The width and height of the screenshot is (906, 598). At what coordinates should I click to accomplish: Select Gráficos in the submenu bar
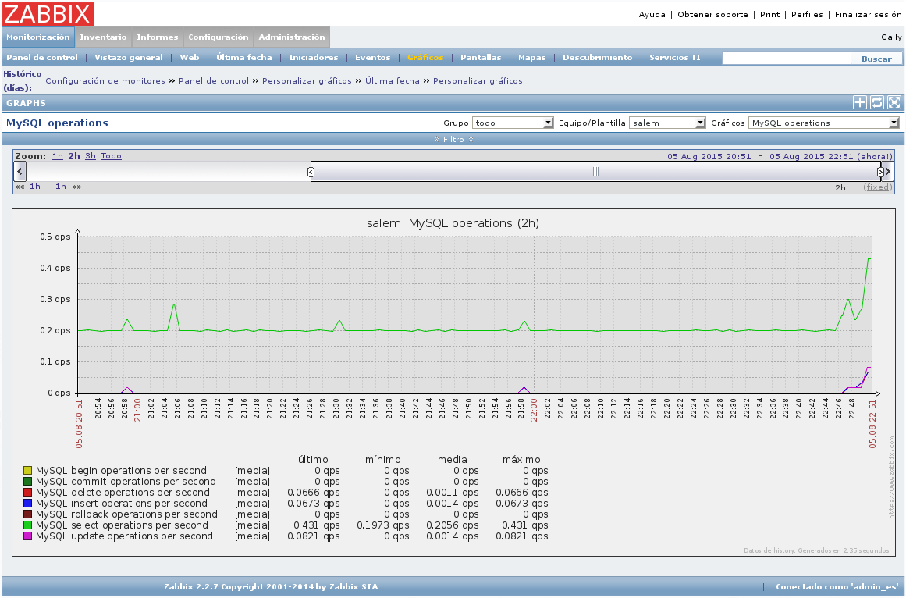425,57
